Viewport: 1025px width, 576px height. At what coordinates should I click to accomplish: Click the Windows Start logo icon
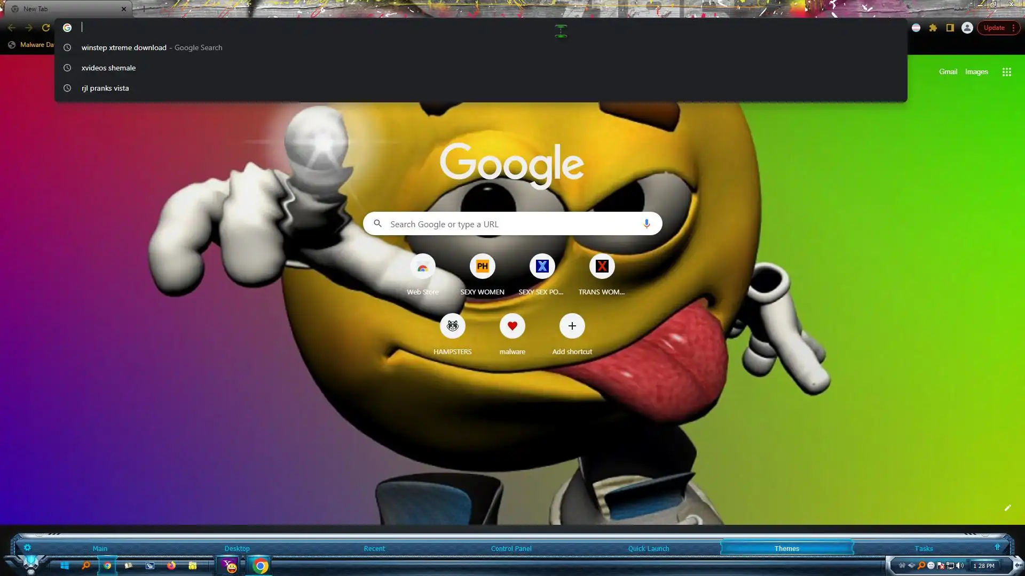coord(65,565)
